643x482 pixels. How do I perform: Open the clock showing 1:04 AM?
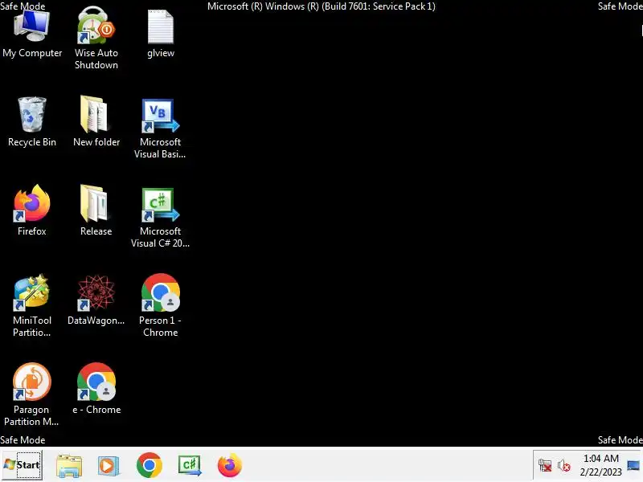pyautogui.click(x=600, y=465)
